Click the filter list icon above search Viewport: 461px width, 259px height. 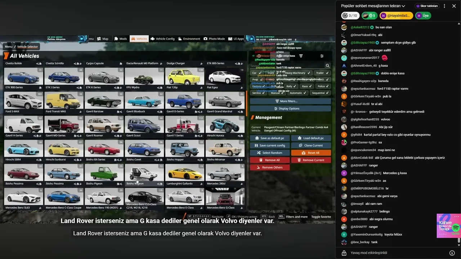pos(301,56)
